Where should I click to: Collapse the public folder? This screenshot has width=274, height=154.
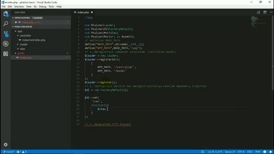click(21, 53)
